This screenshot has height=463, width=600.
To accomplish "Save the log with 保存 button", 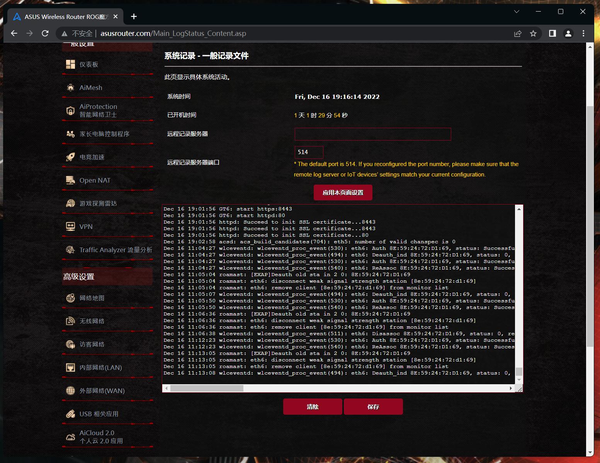I will pos(373,407).
